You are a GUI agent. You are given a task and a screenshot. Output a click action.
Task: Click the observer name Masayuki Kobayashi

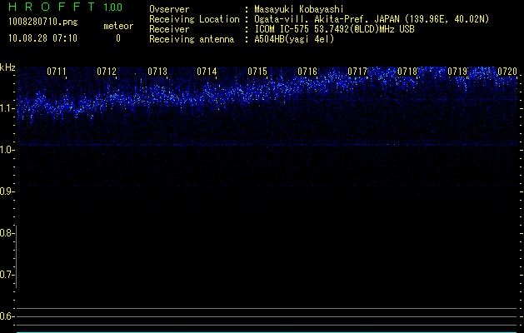point(299,9)
